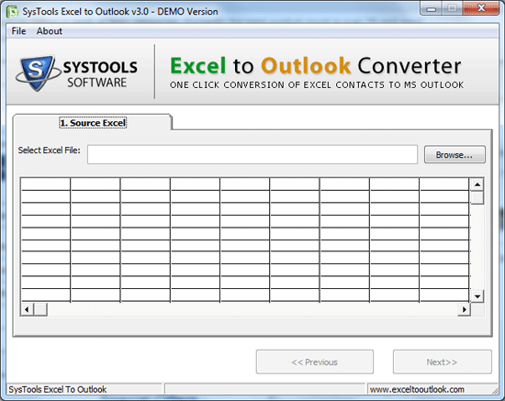The width and height of the screenshot is (505, 401).
Task: Click the Browse... button
Action: 454,155
